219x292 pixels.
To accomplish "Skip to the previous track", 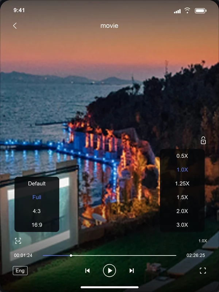I will 87,270.
